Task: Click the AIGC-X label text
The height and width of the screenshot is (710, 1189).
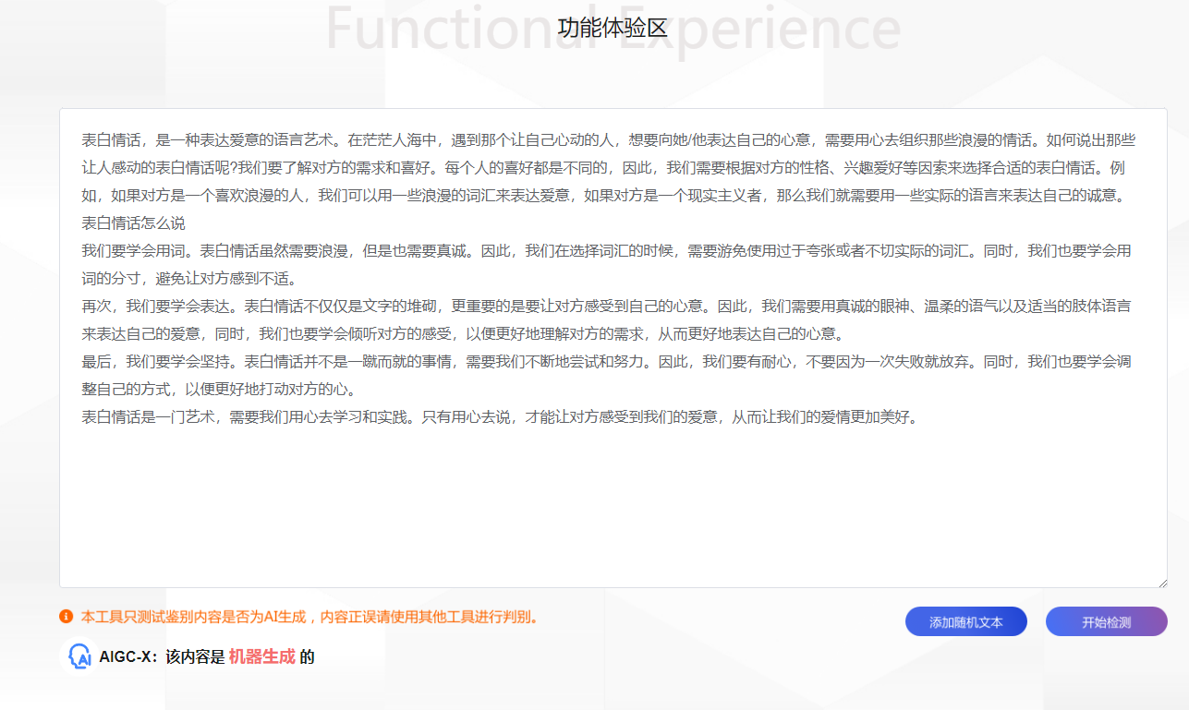Action: tap(128, 657)
